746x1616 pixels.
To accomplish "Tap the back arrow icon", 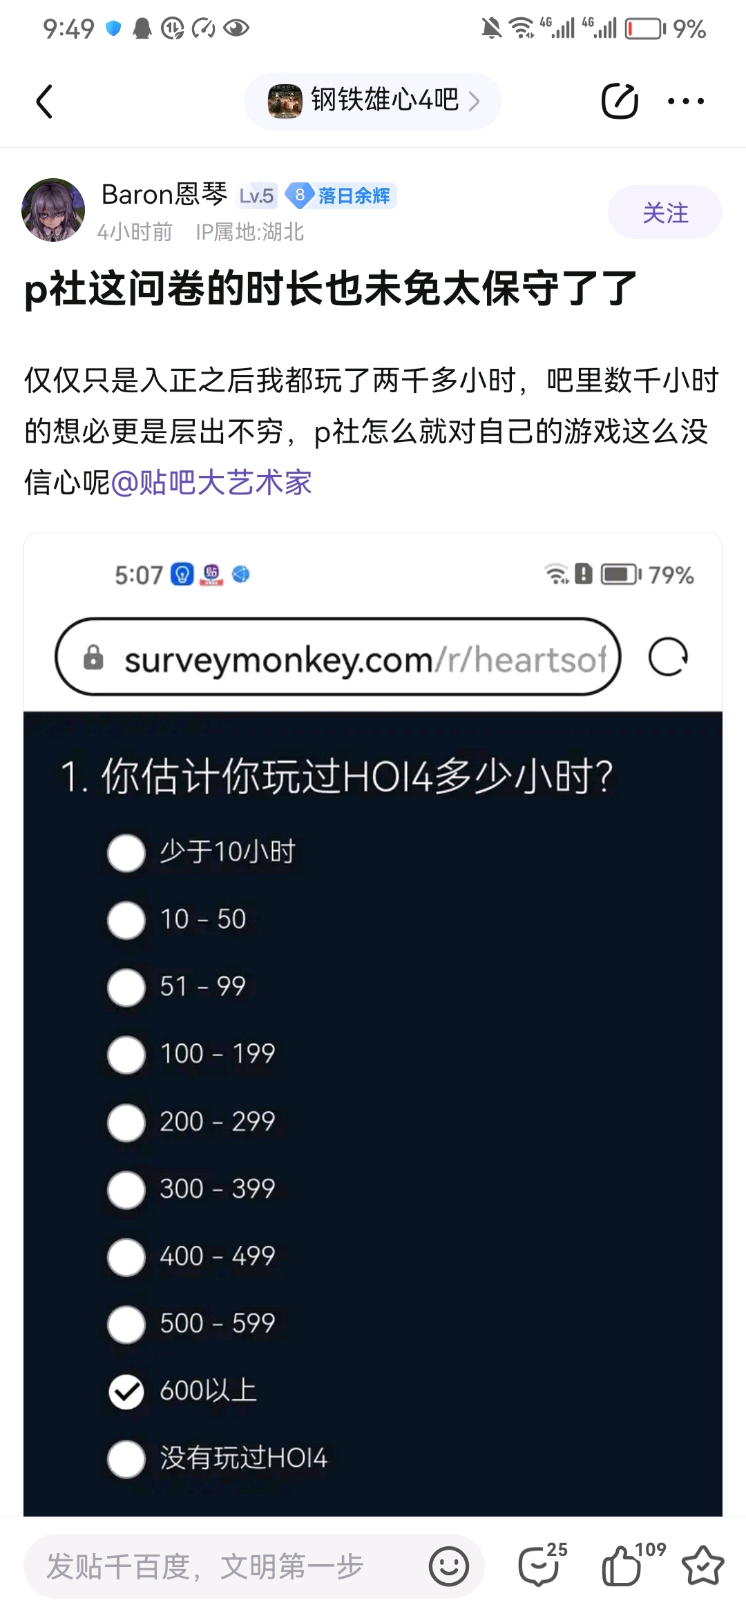I will (x=44, y=102).
